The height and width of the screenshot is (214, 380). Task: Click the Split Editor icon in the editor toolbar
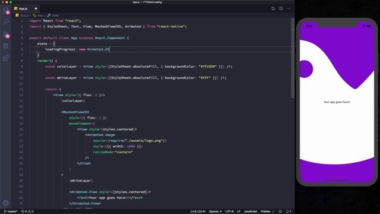[x=281, y=8]
